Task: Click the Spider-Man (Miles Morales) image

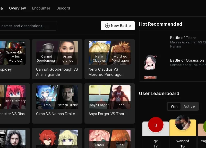Action: coord(15,53)
